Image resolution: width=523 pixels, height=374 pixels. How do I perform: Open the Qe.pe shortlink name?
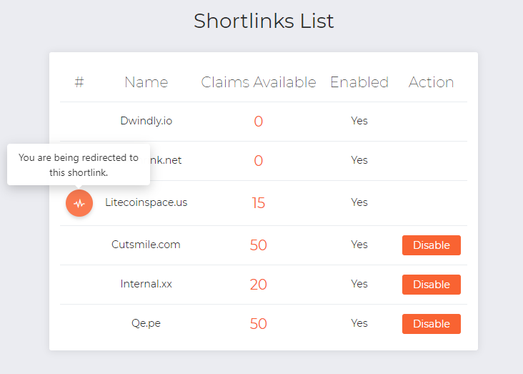[x=146, y=323]
